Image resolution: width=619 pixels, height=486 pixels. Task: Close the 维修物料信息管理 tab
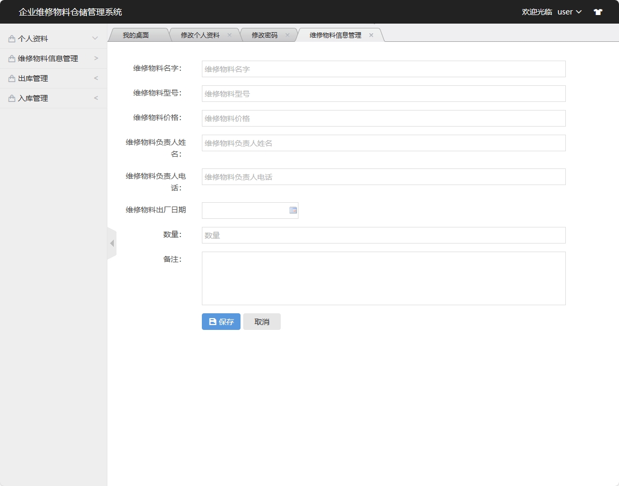tap(371, 34)
